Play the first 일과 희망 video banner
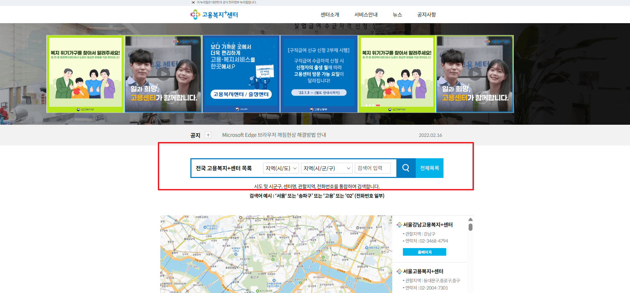This screenshot has width=630, height=293. [x=163, y=74]
